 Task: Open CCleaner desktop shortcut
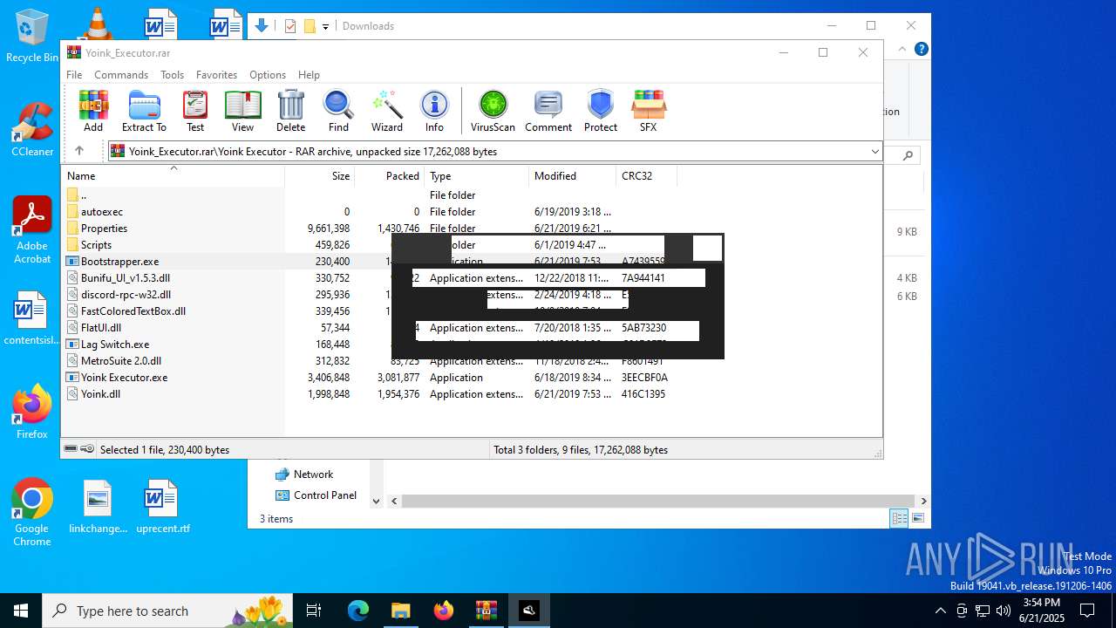[32, 130]
